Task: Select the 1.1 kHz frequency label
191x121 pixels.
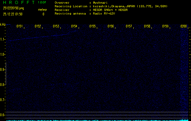Action: [3, 39]
